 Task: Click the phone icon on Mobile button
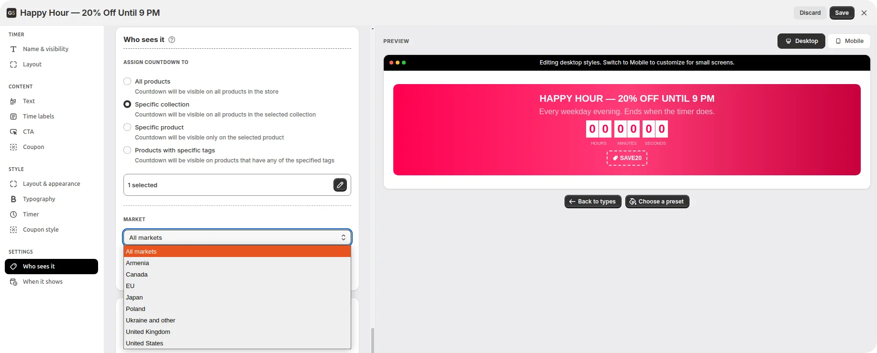point(838,41)
